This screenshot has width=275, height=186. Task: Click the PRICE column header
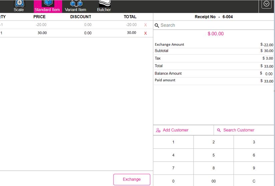click(39, 17)
